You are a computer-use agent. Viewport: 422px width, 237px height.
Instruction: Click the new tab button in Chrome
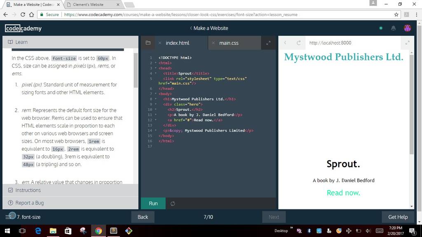[x=129, y=5]
